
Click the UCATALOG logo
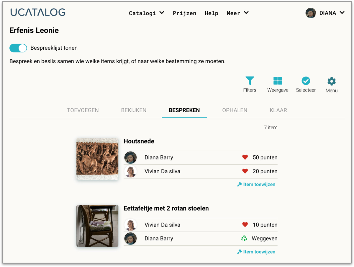tap(38, 12)
